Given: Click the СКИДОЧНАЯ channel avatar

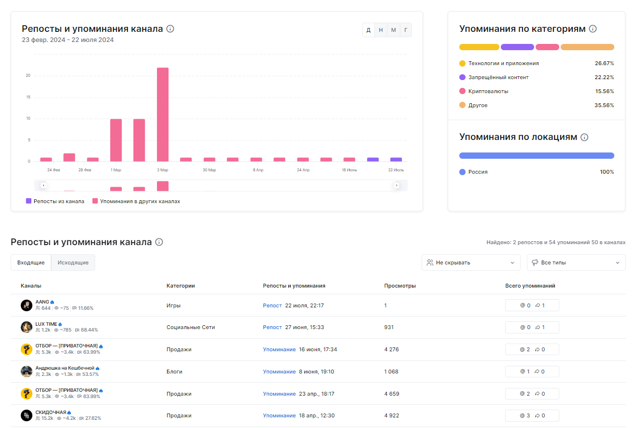Looking at the screenshot, I should 27,415.
